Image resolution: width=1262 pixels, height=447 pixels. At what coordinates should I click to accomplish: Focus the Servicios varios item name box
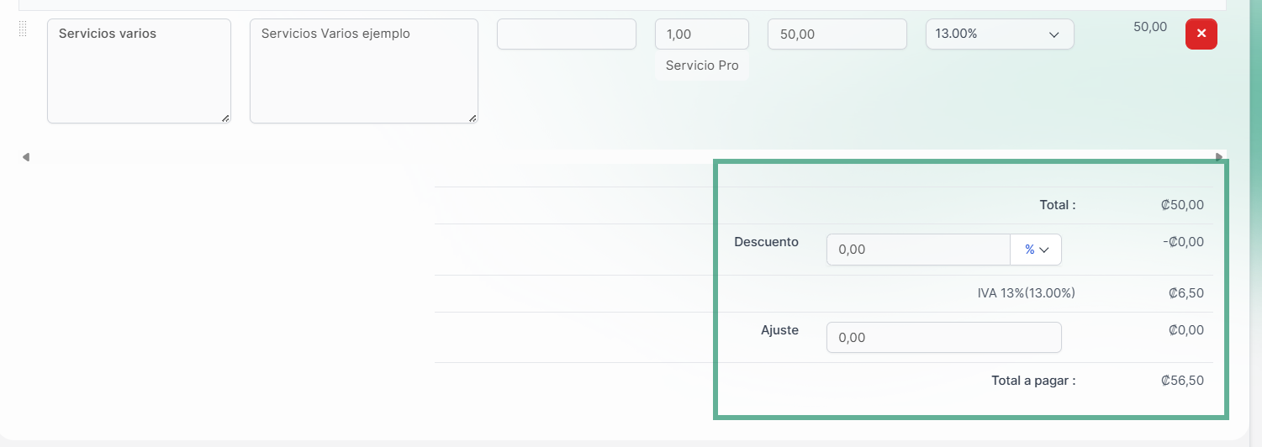click(139, 71)
